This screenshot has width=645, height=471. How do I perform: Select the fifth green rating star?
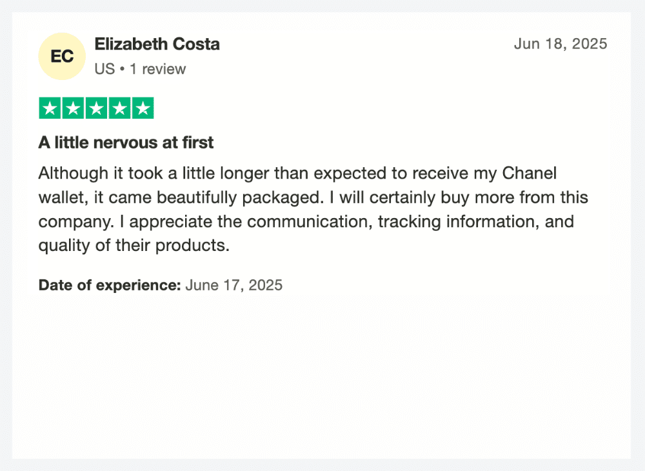(x=143, y=108)
